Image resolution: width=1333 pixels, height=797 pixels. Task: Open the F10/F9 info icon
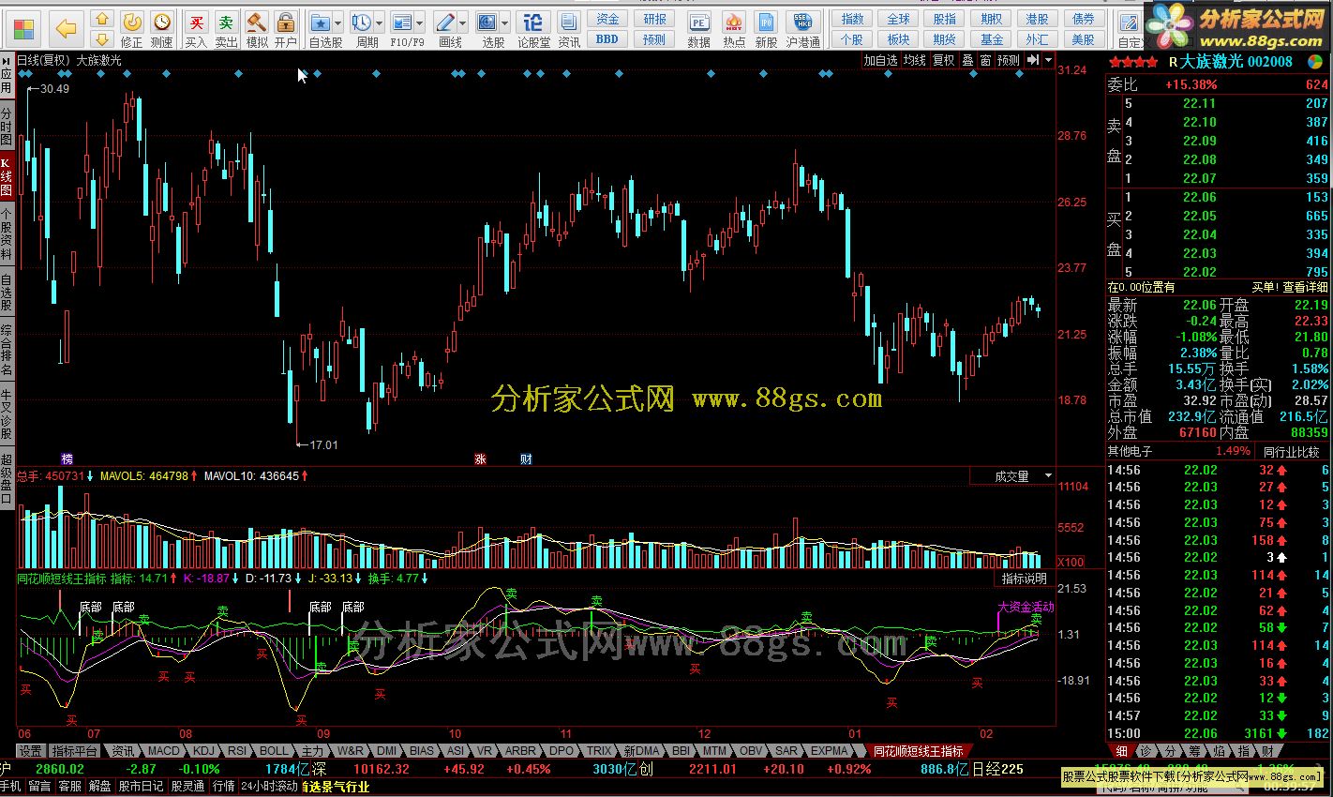tap(401, 22)
